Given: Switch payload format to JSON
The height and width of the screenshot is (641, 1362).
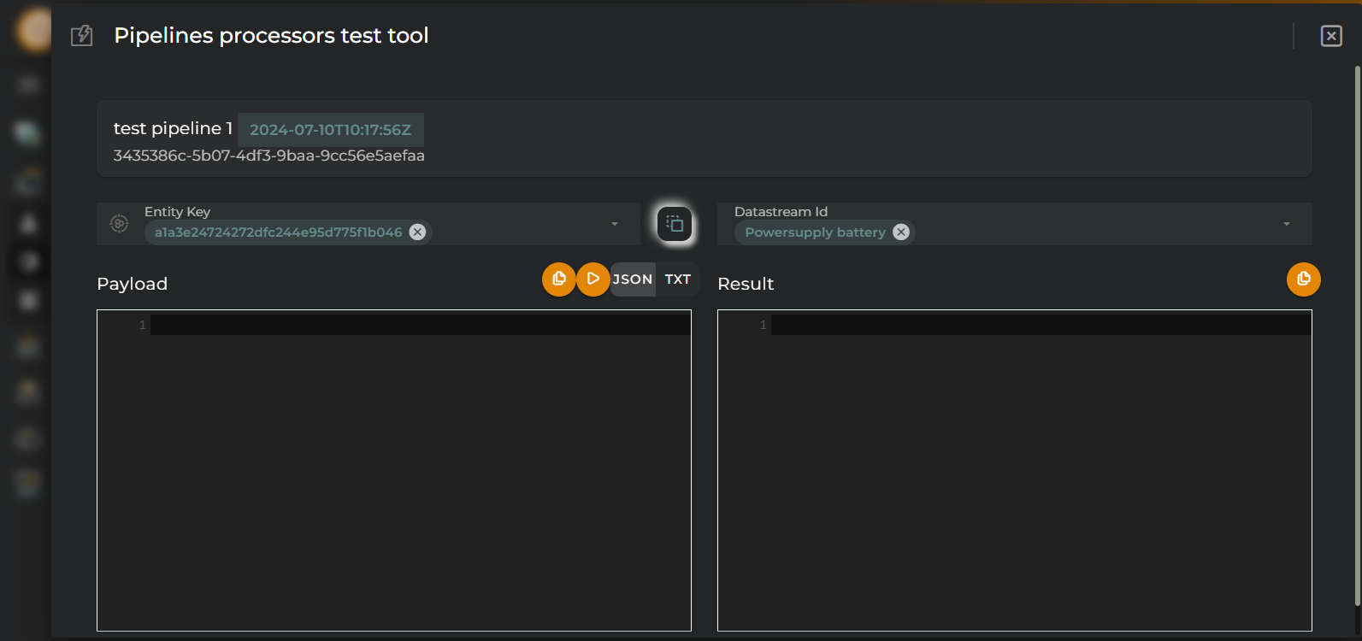Looking at the screenshot, I should (x=633, y=279).
